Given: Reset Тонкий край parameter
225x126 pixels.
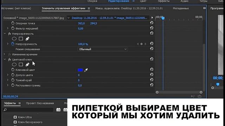Looking at the screenshot, I should pos(152,80).
